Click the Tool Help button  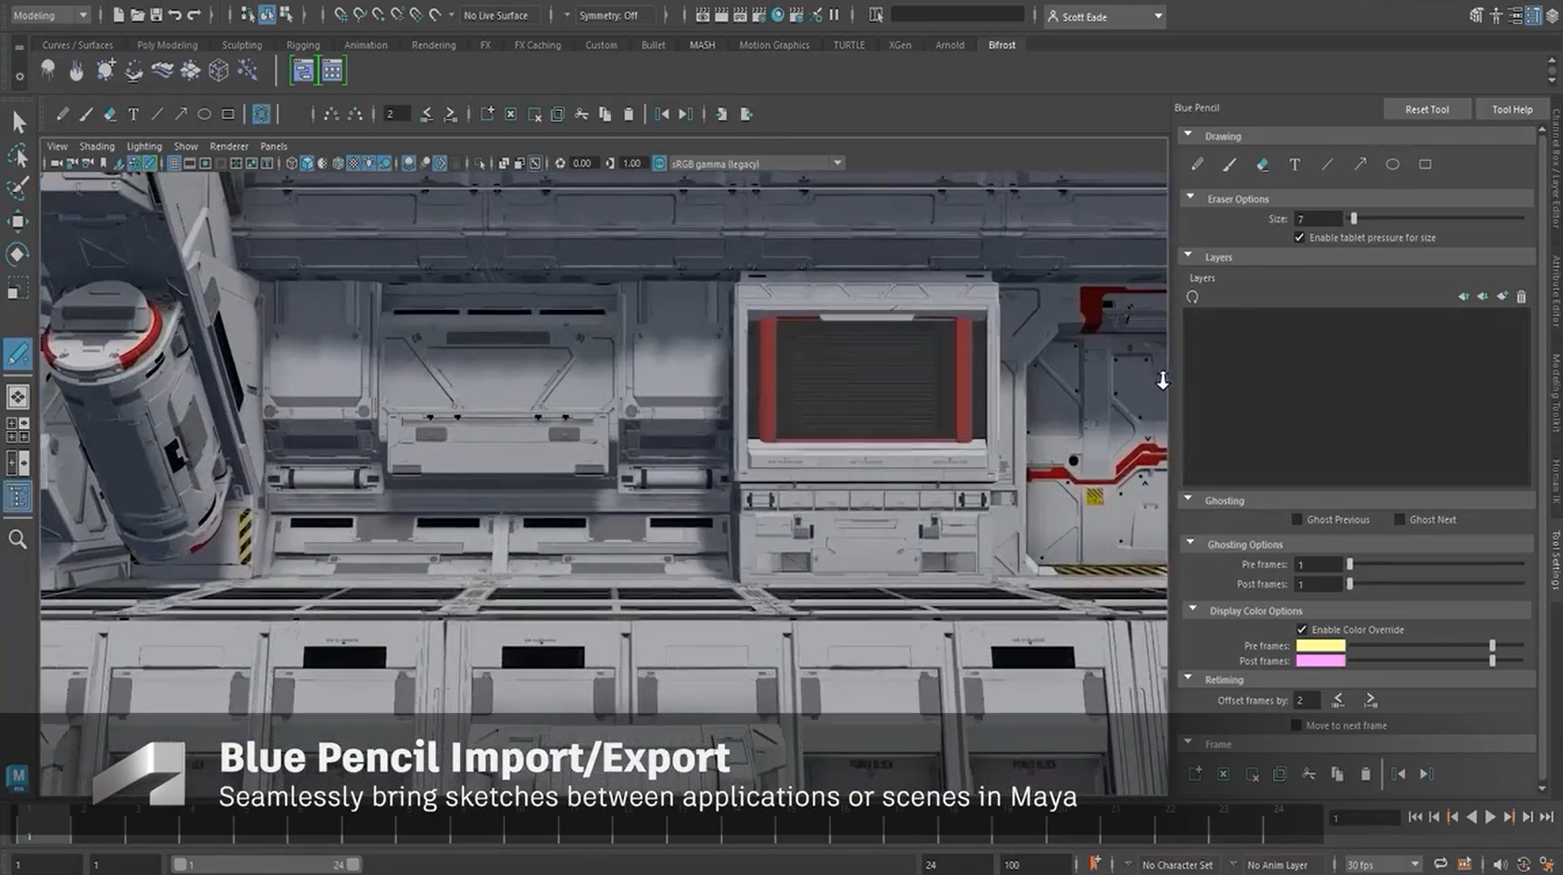[x=1511, y=108]
